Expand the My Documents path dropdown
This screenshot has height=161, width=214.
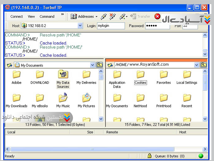(93, 65)
